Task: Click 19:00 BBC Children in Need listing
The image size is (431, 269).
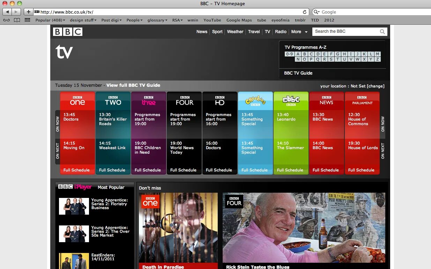Action: (148, 148)
